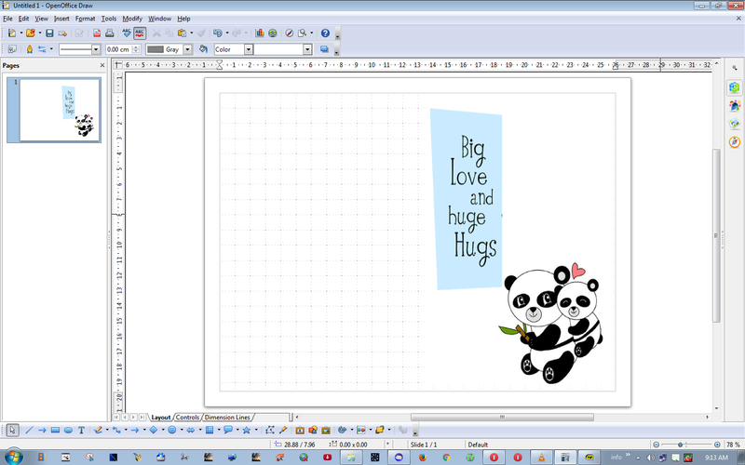Open the File menu
The width and height of the screenshot is (745, 465).
pos(7,19)
